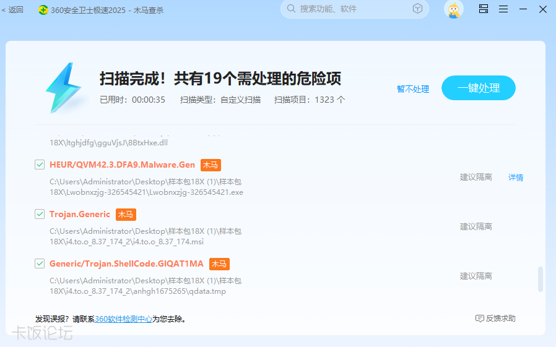556x347 pixels.
Task: Open 建议隔离 action for the ShellCode row
Action: (476, 276)
